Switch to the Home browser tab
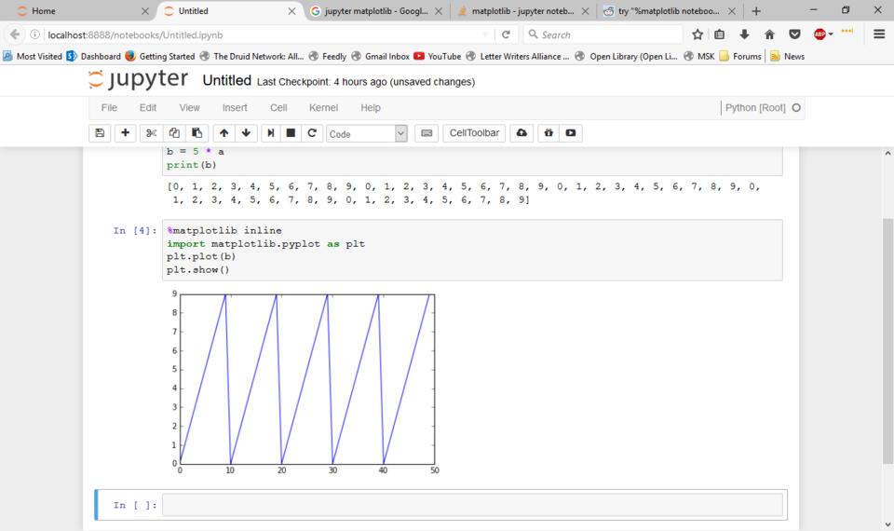Image resolution: width=894 pixels, height=531 pixels. click(74, 11)
